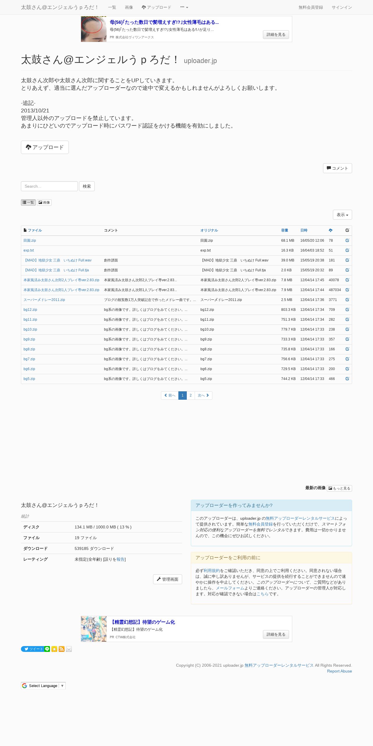Click edit icon for bg9.zip row
Screen dimensions: 373x746
[347, 339]
